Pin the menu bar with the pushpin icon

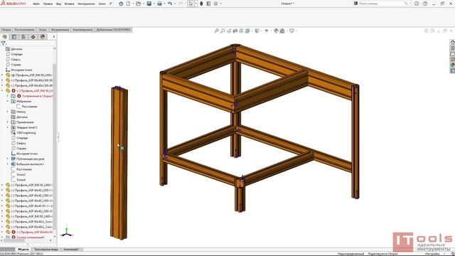coord(110,4)
